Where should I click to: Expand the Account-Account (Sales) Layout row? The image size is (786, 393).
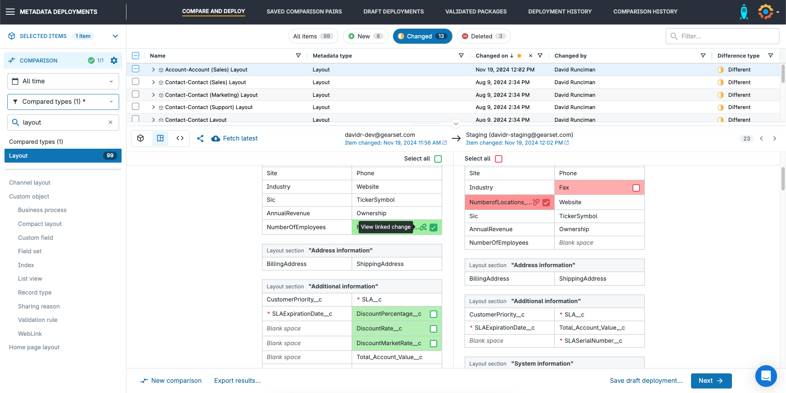coord(154,70)
